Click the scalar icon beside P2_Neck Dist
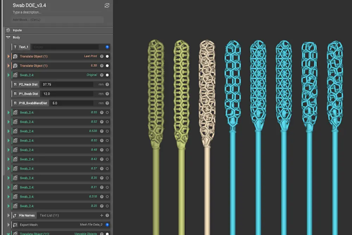The height and width of the screenshot is (235, 352). pos(15,84)
